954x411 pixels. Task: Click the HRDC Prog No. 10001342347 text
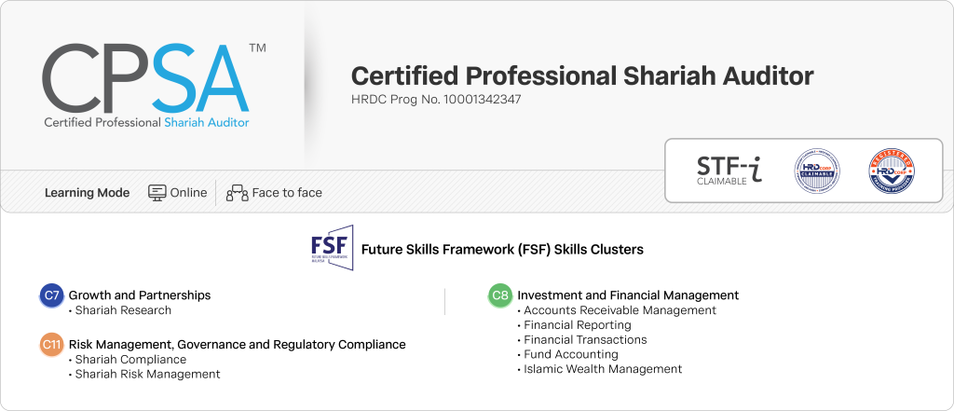[435, 99]
